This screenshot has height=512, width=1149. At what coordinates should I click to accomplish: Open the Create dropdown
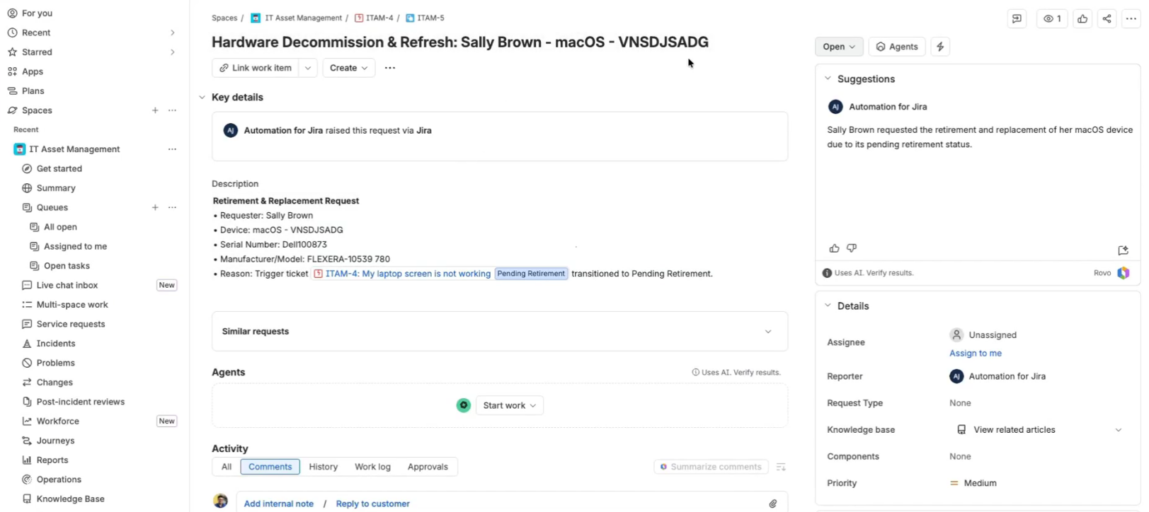coord(349,68)
